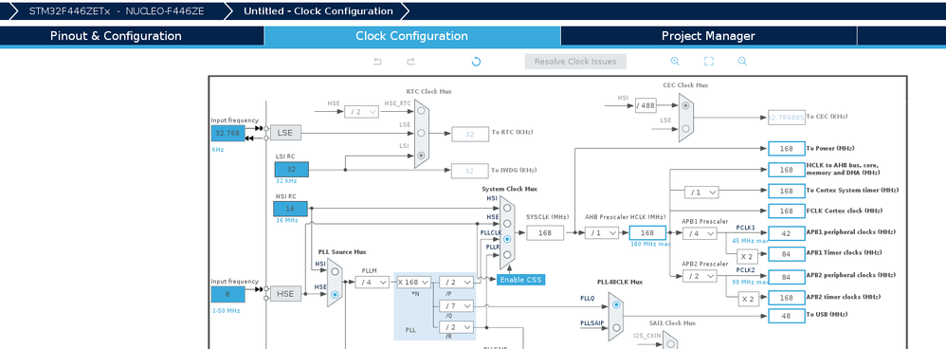Click the To Power 168 MHz field
The height and width of the screenshot is (349, 946).
click(x=786, y=149)
